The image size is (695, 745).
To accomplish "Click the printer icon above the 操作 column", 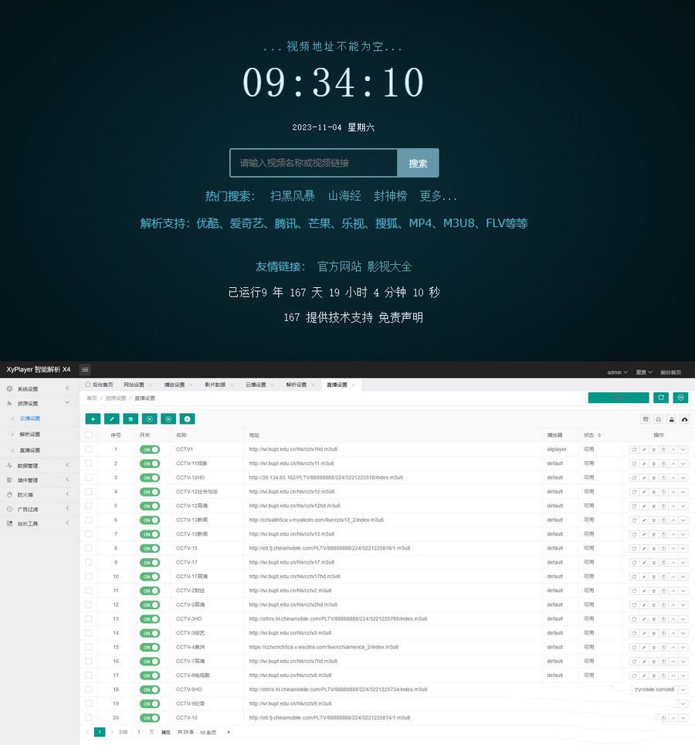I will 670,419.
